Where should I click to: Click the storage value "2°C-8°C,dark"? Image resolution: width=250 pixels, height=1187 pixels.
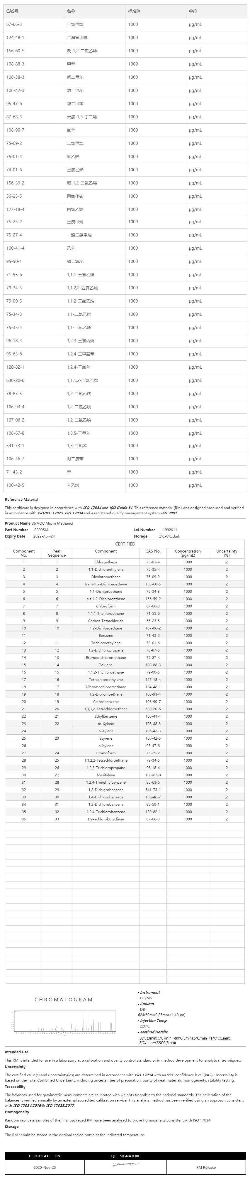[x=170, y=536]
